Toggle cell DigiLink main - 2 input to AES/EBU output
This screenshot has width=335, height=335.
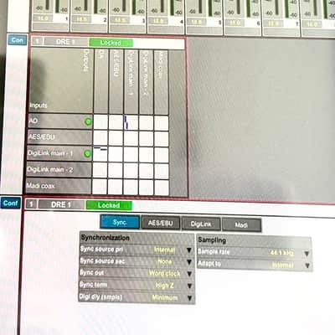116,171
